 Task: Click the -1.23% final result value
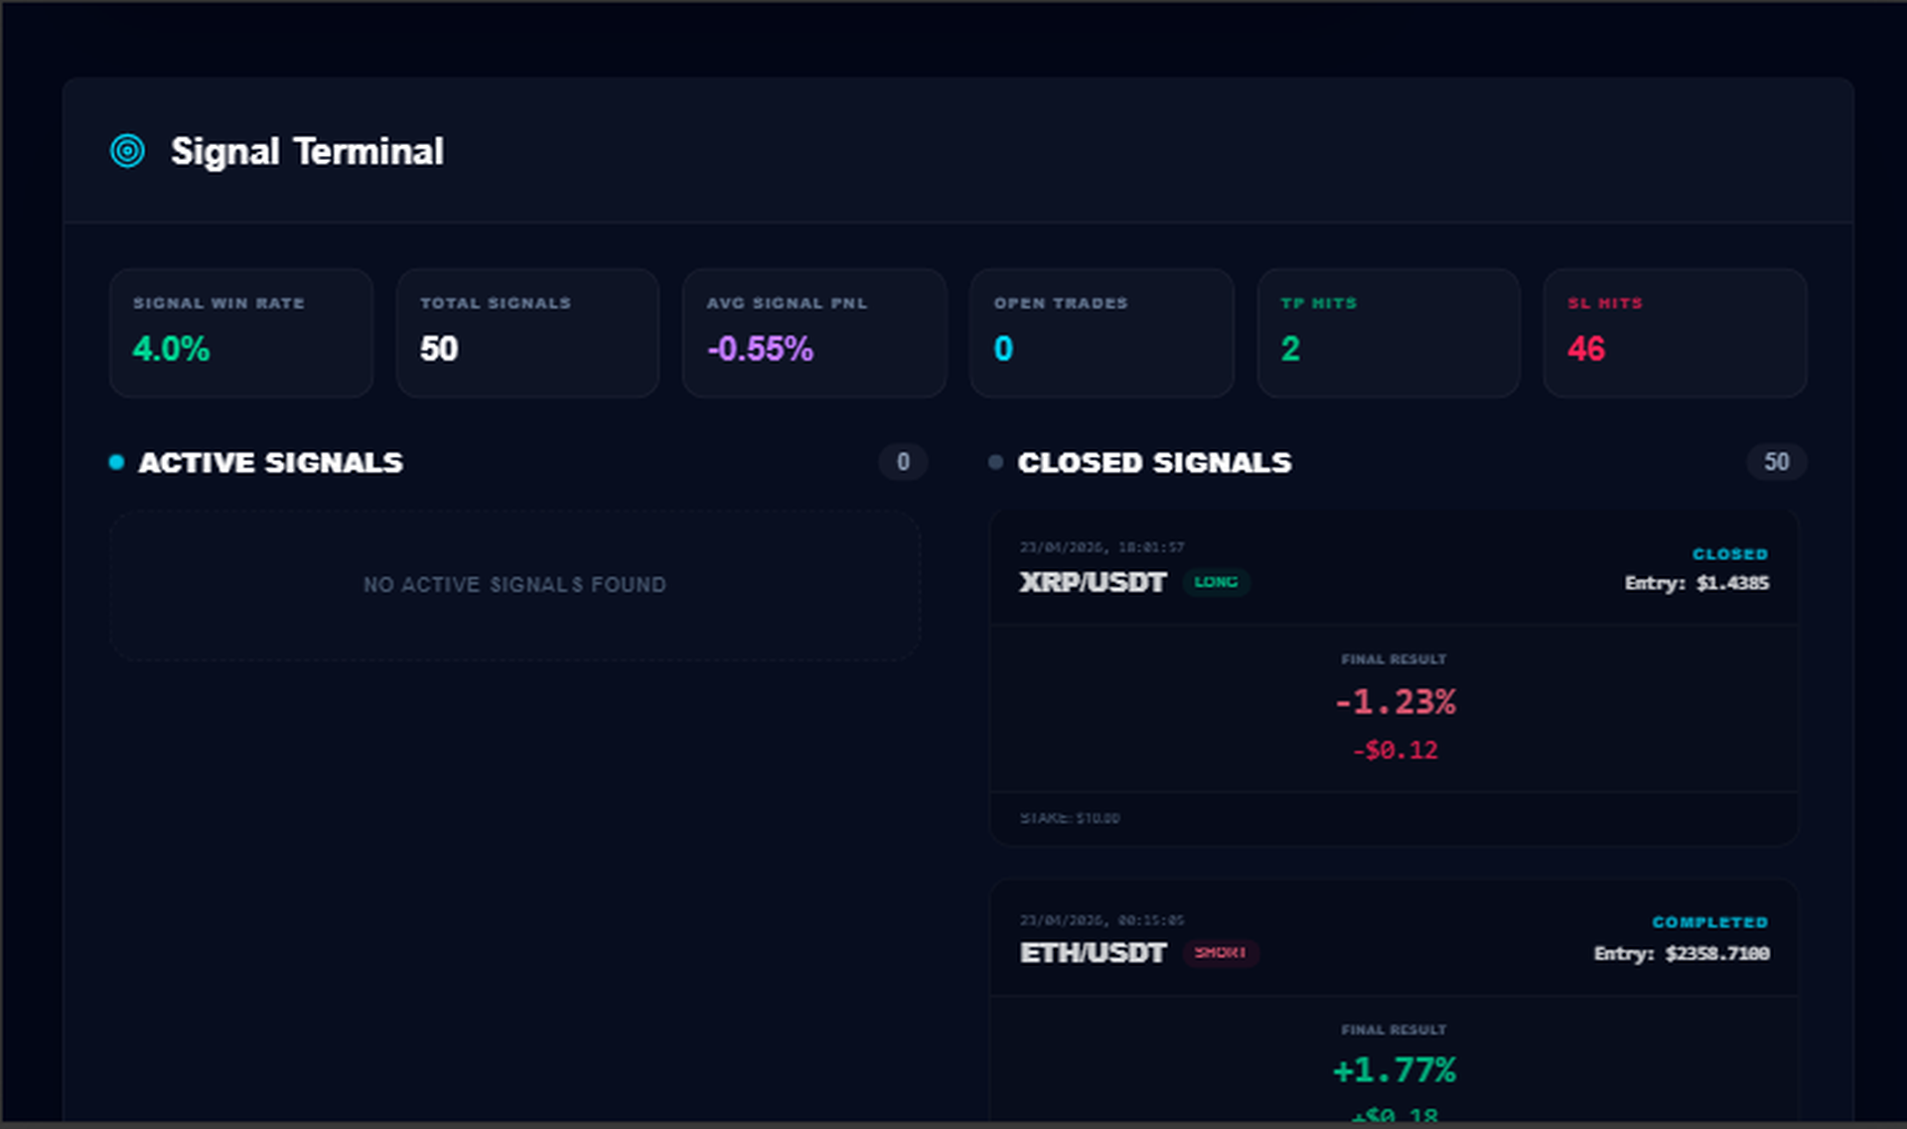point(1394,702)
